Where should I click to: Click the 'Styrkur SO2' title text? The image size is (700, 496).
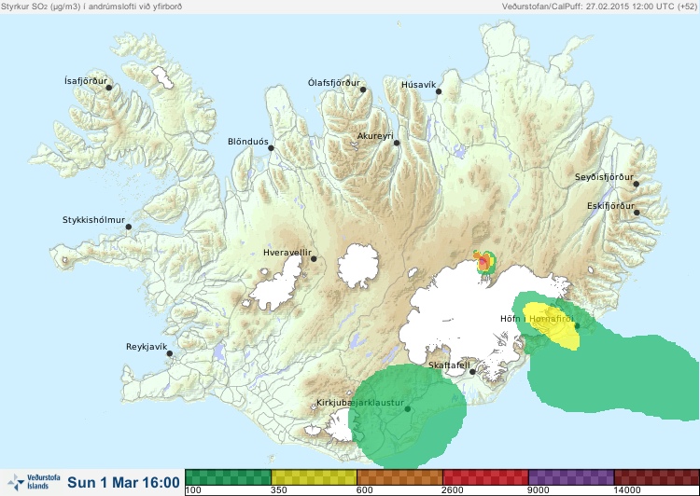(x=92, y=7)
